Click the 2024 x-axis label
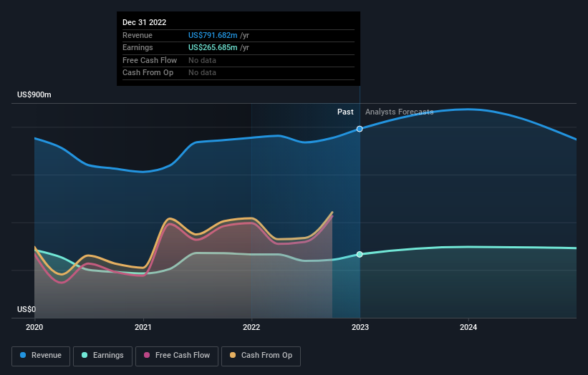This screenshot has width=588, height=375. [468, 328]
